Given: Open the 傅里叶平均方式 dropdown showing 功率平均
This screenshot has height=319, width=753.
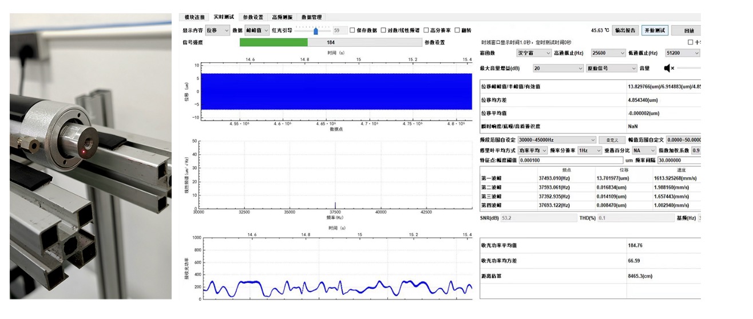Looking at the screenshot, I should 533,150.
